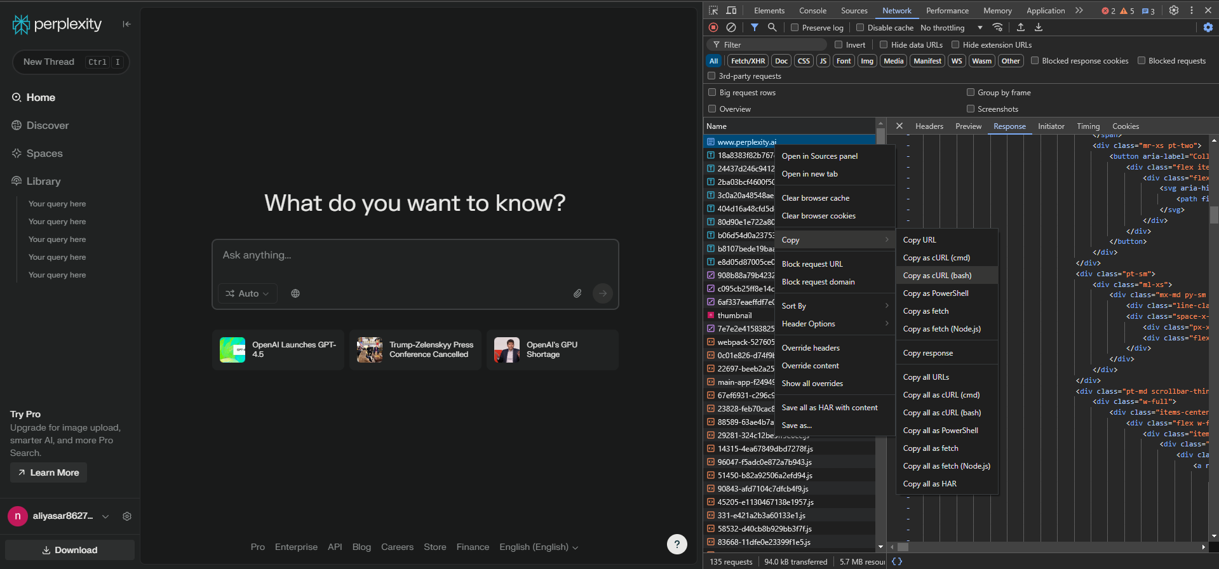The image size is (1219, 569).
Task: Click the help question mark button
Action: click(x=677, y=544)
